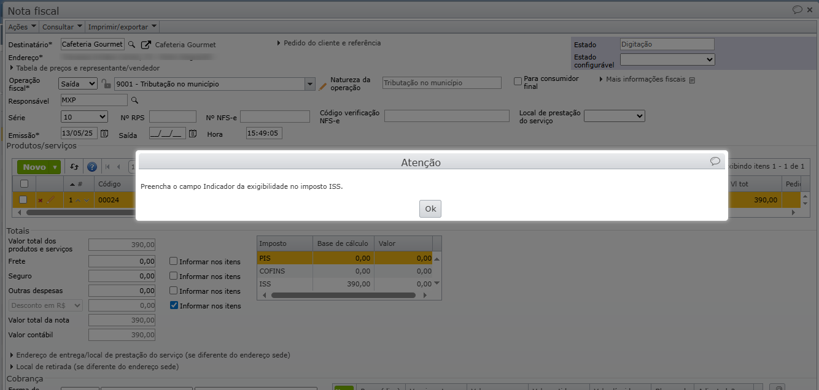The width and height of the screenshot is (819, 390).
Task: Check Informar nos itens for Outras despesas
Action: [x=174, y=291]
